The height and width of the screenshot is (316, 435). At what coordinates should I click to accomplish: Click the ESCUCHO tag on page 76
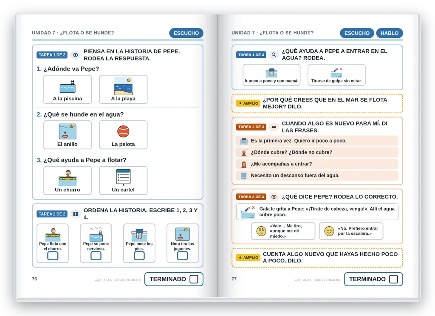coord(186,33)
